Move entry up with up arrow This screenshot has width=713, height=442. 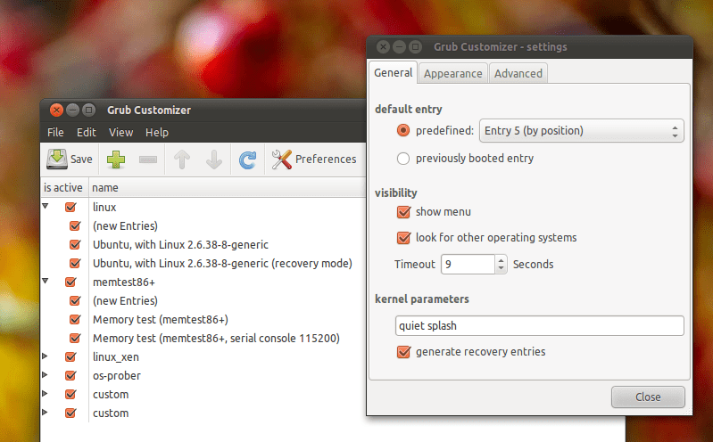click(182, 160)
